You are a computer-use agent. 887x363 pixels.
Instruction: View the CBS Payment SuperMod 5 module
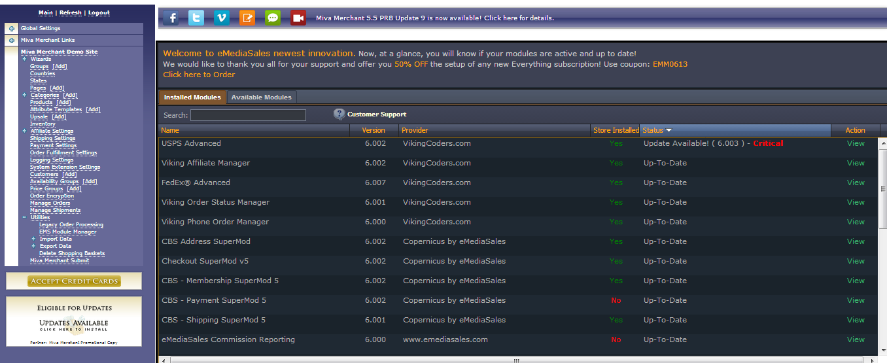(856, 300)
